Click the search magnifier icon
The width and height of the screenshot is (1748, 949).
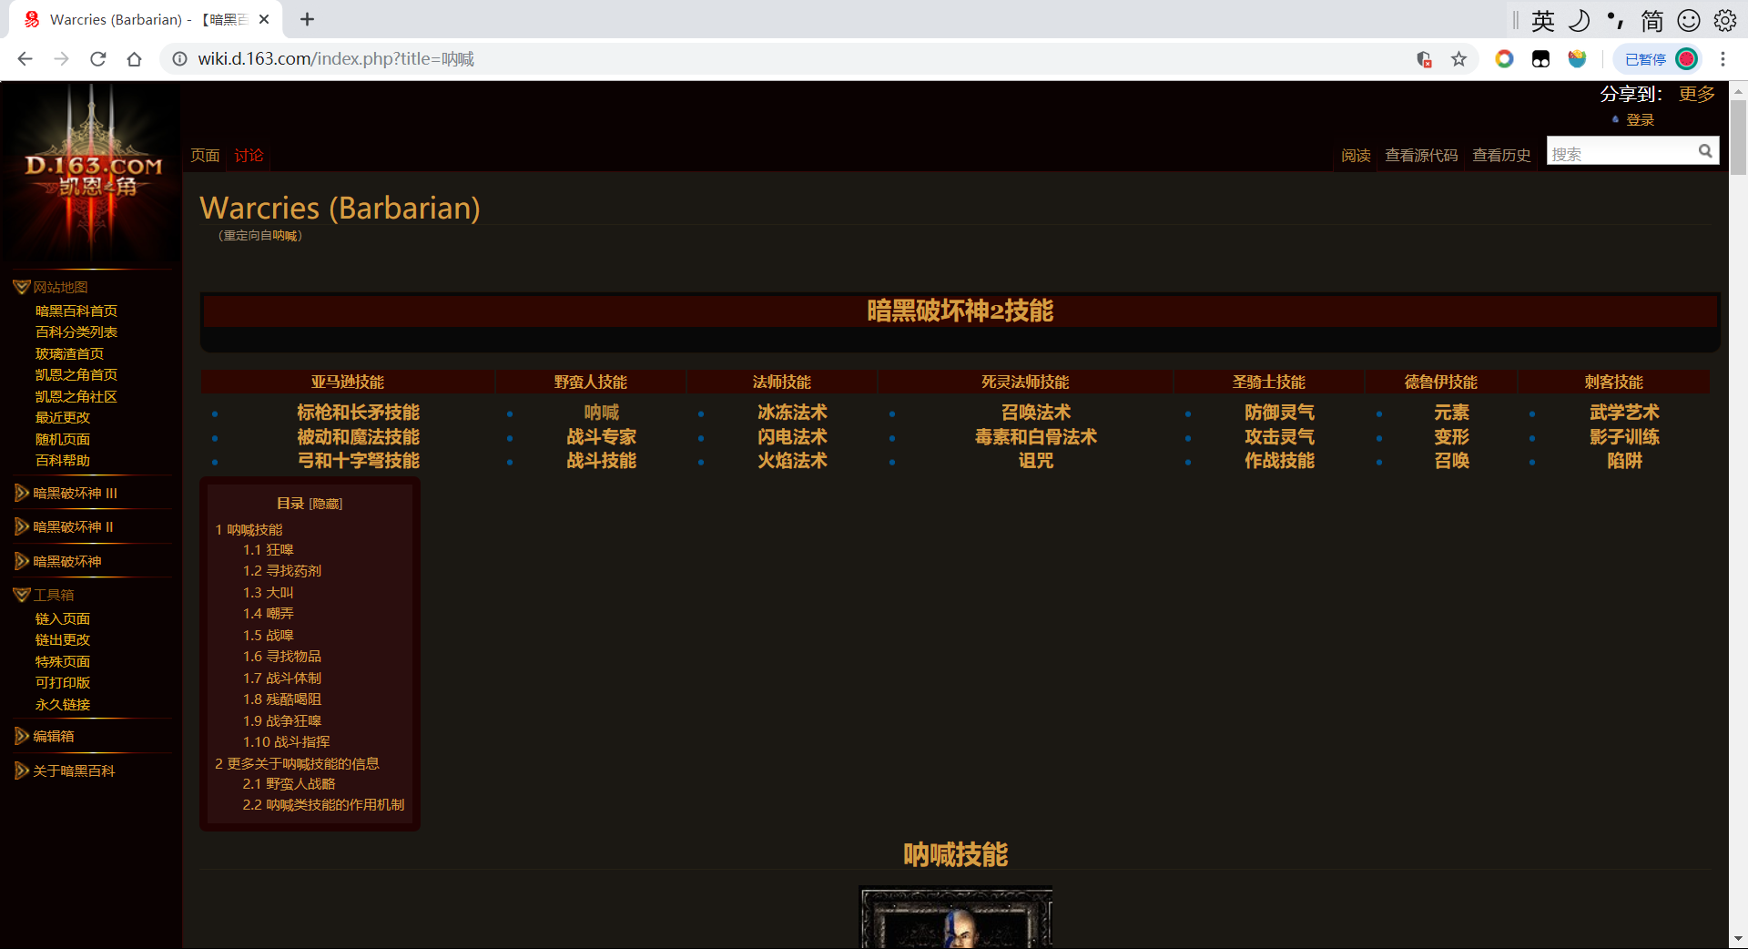click(x=1705, y=151)
